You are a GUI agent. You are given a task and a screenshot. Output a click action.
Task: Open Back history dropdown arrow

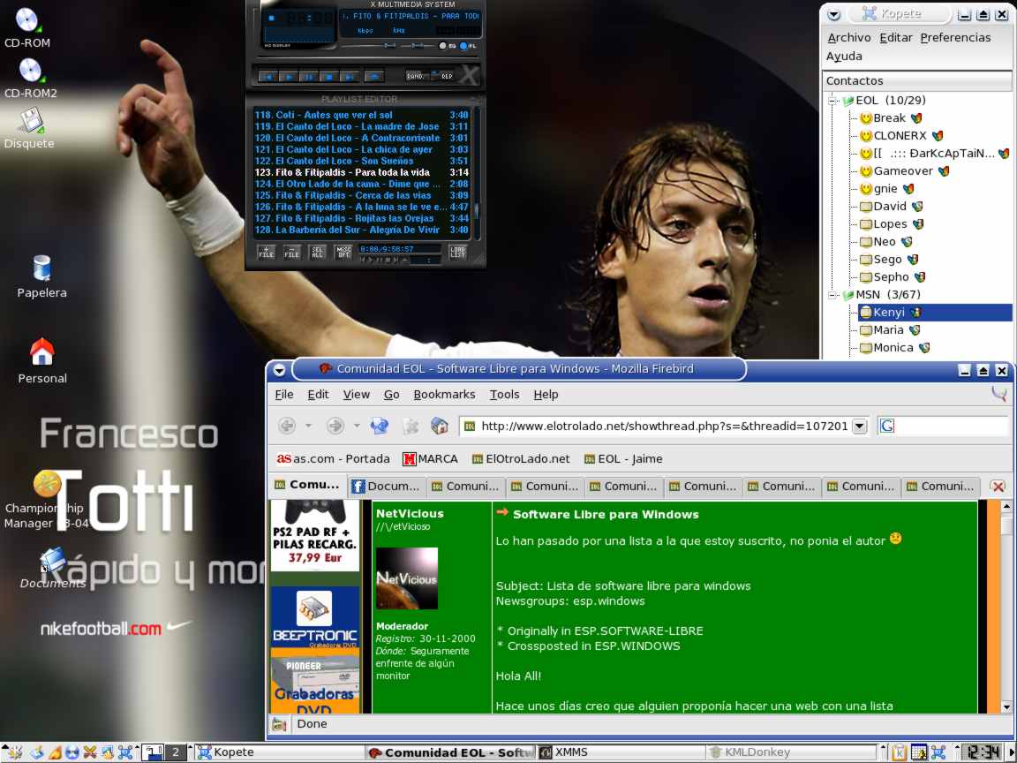coord(309,427)
